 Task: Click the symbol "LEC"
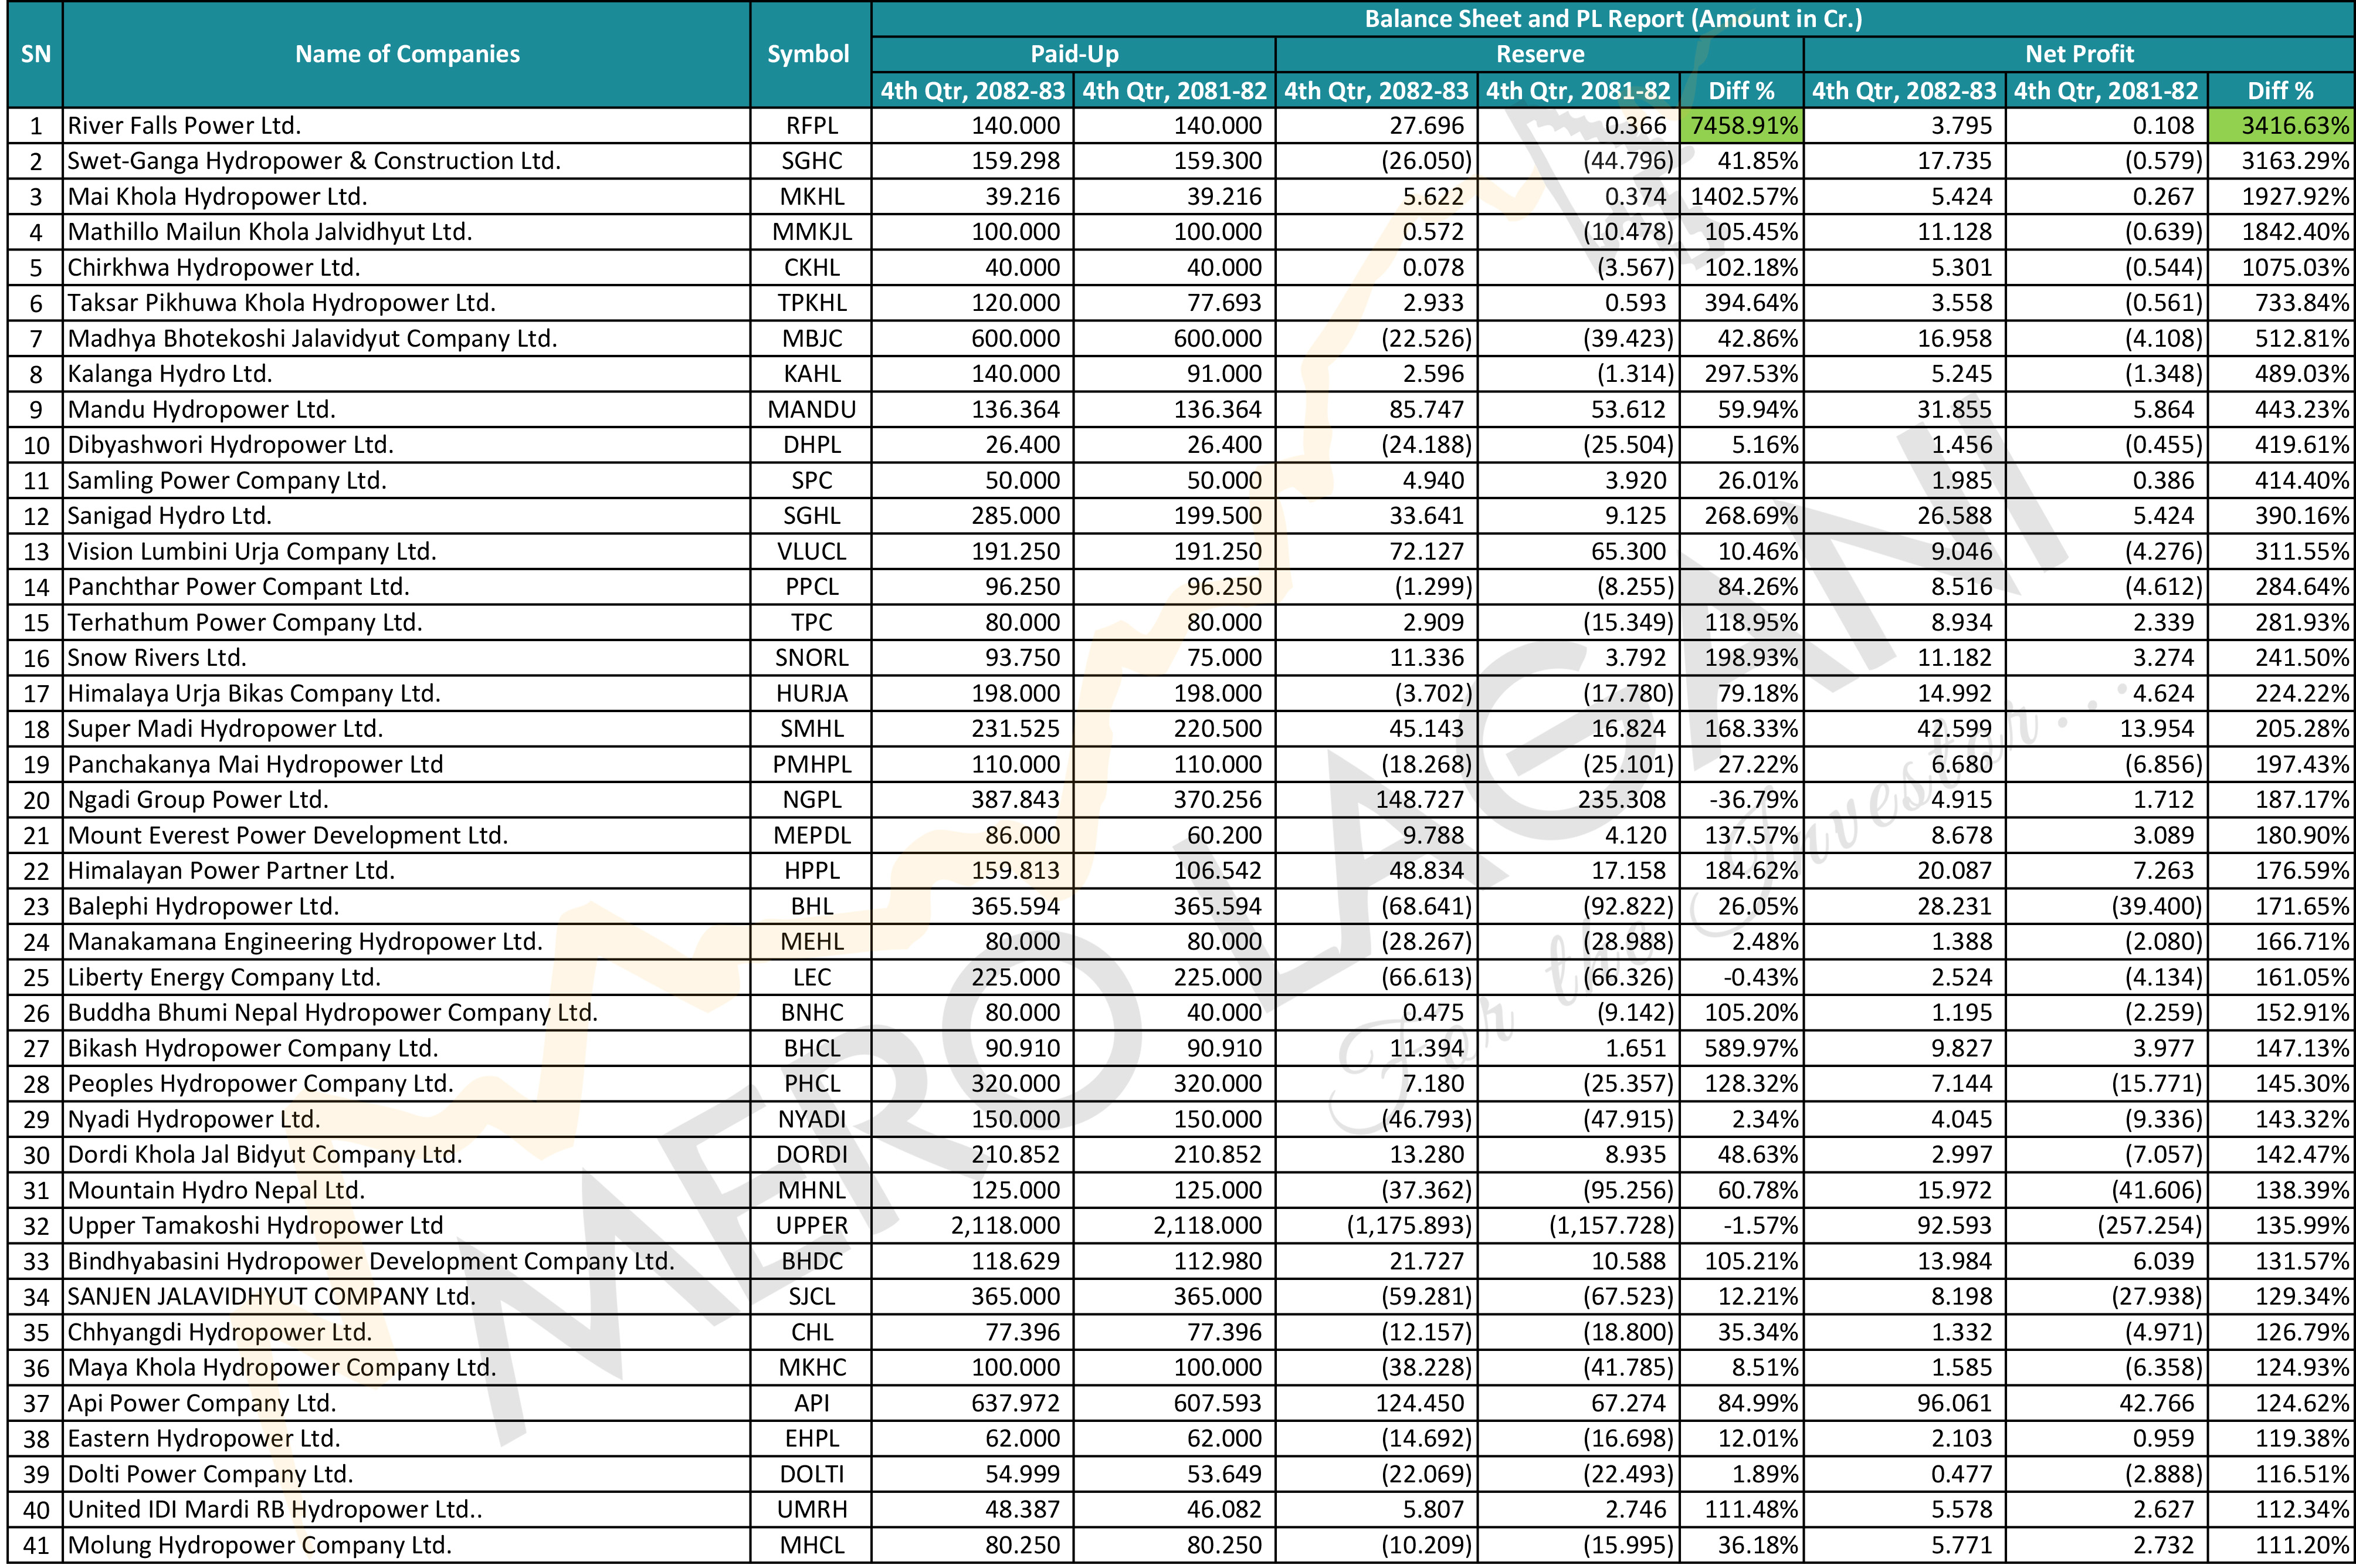[x=812, y=978]
